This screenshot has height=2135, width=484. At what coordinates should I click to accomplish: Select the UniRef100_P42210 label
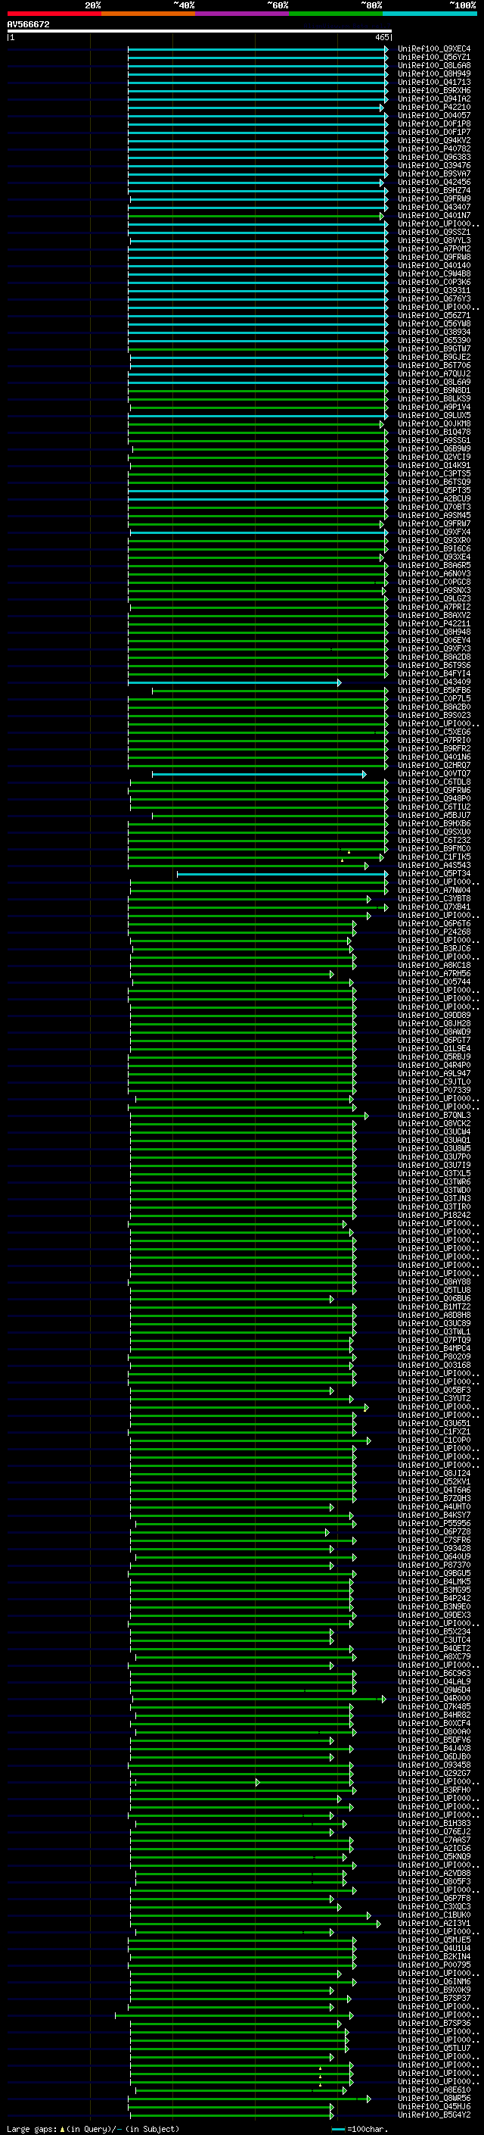click(x=433, y=108)
